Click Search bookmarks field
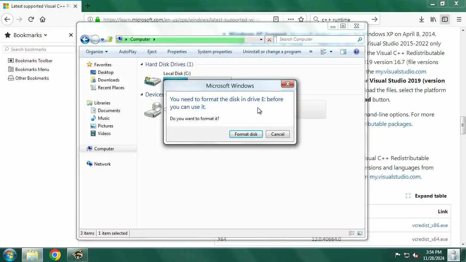Screen dimensions: 466x262 pyautogui.click(x=39, y=49)
